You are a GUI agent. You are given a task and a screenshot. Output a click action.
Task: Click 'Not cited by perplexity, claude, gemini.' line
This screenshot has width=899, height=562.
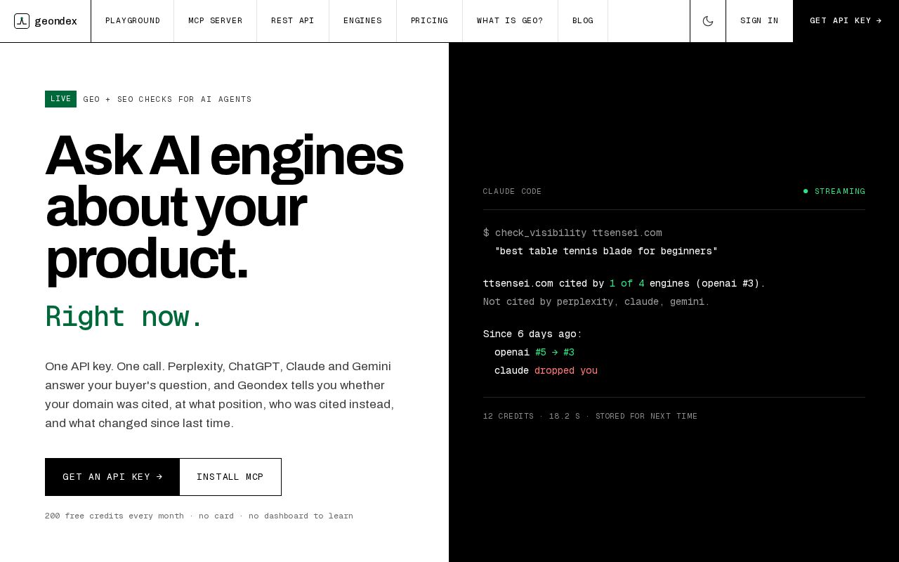tap(596, 301)
